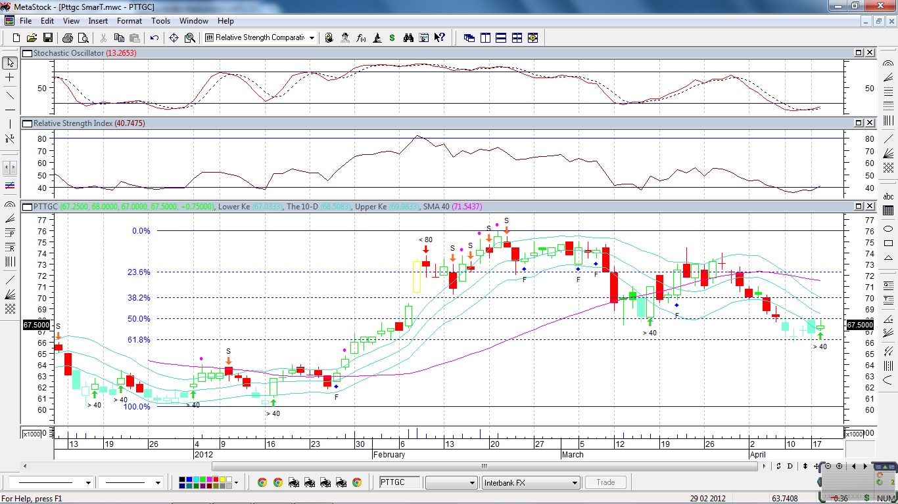Open the System Tester microscope icon
Image resolution: width=898 pixels, height=504 pixels.
pyautogui.click(x=377, y=38)
